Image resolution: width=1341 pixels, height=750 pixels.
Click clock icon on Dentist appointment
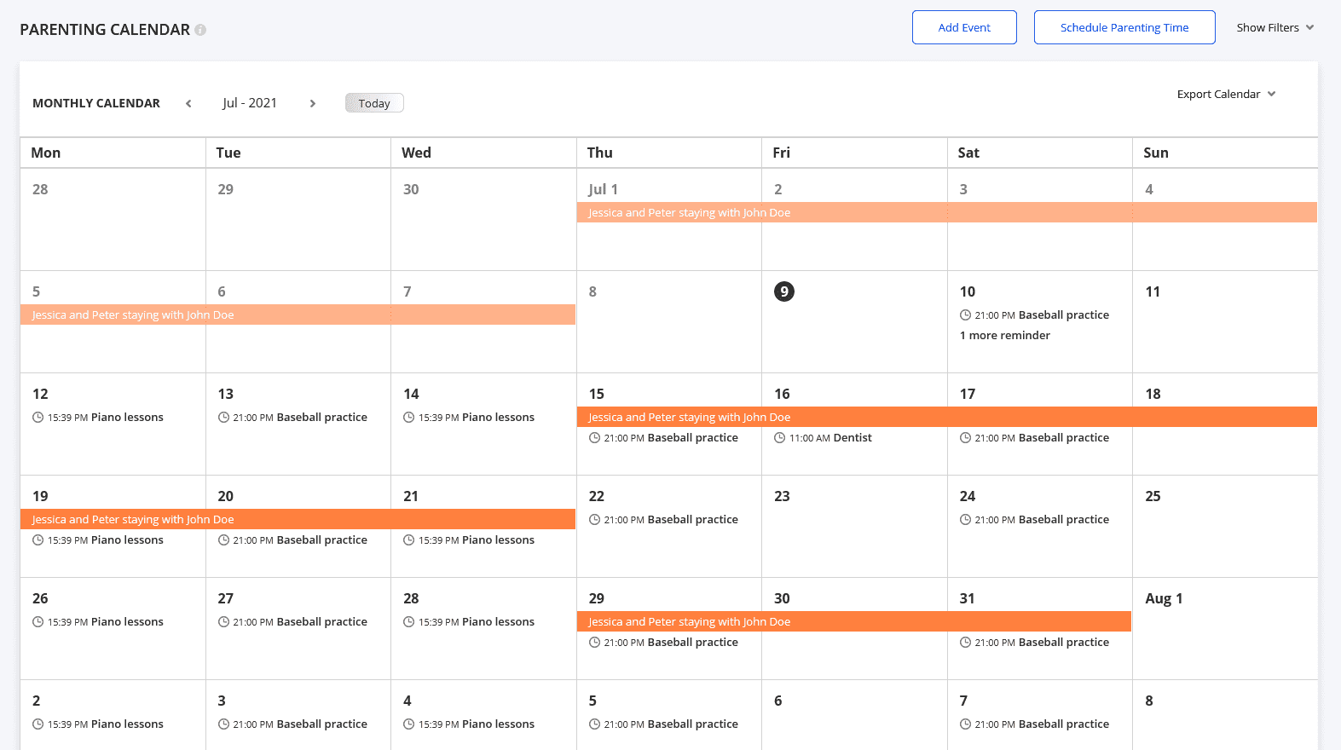(779, 438)
